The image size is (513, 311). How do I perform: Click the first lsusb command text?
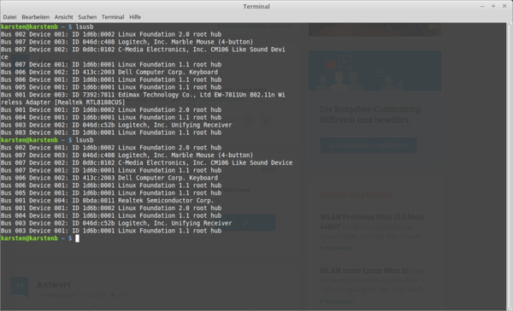point(85,26)
